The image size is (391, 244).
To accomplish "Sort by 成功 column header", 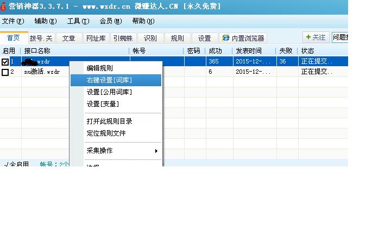I will click(216, 51).
